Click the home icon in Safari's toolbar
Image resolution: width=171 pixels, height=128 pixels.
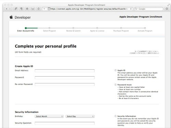click(x=39, y=9)
